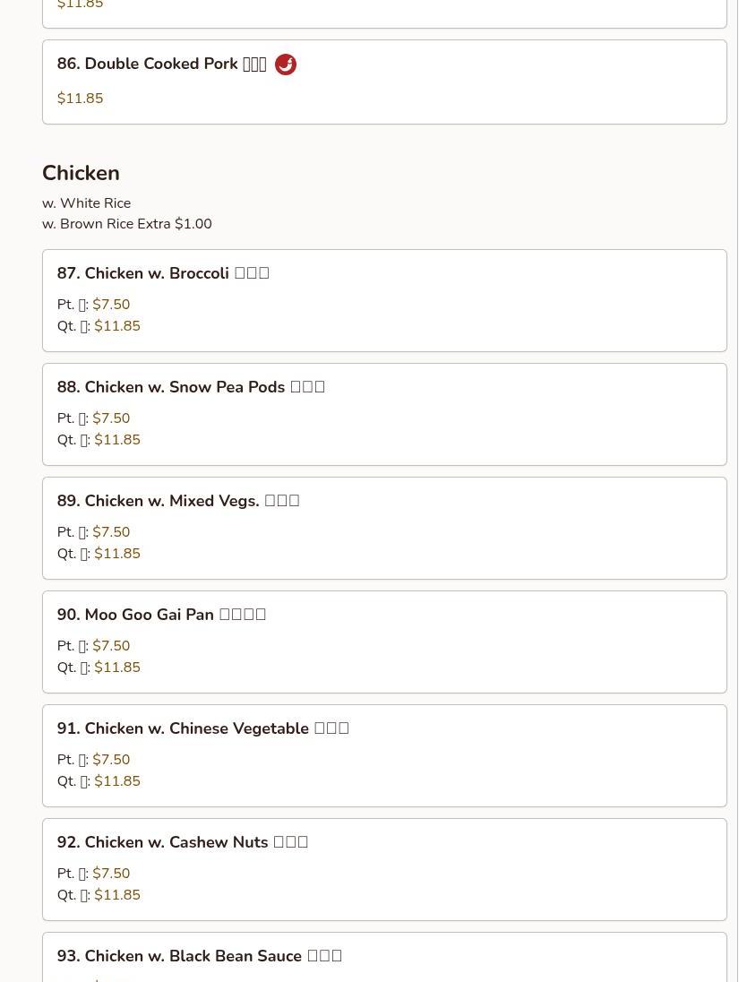This screenshot has height=982, width=756.
Task: Open the 86. Double Cooked Pork item
Action: click(x=161, y=65)
